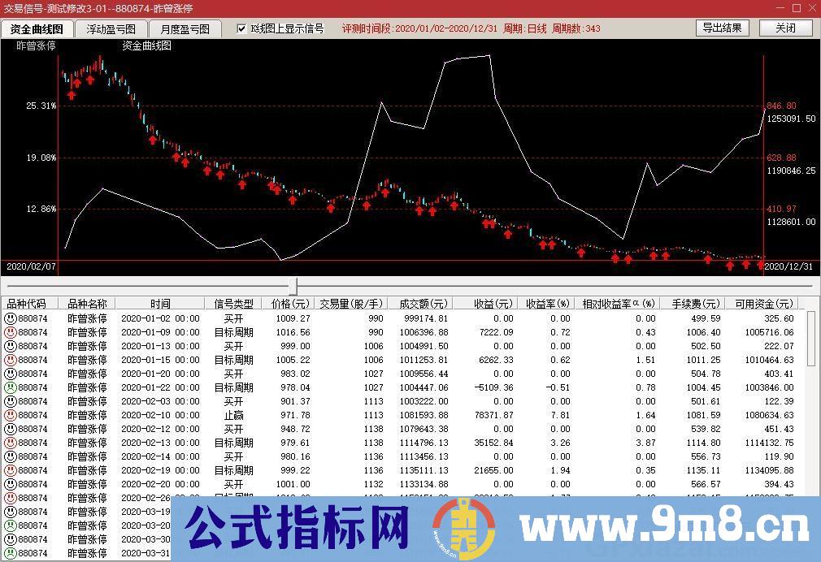Select the price cell 1009.27

293,318
